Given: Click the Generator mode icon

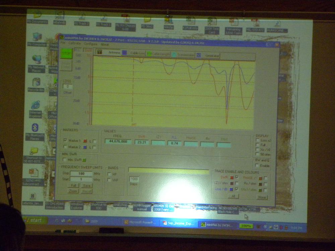Looking at the screenshot, I should pyautogui.click(x=199, y=55).
